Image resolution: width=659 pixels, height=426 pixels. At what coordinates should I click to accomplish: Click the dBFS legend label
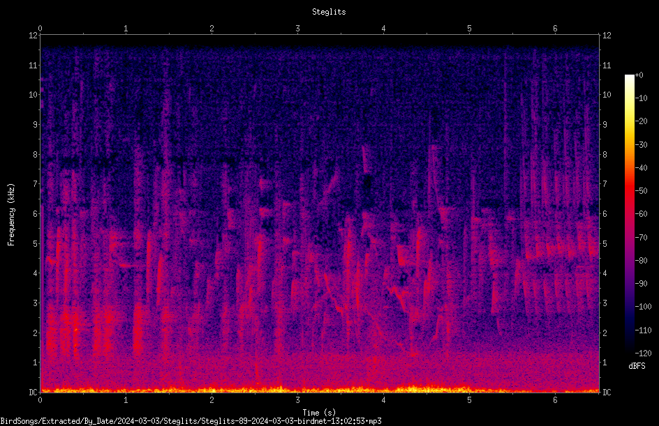click(x=637, y=366)
